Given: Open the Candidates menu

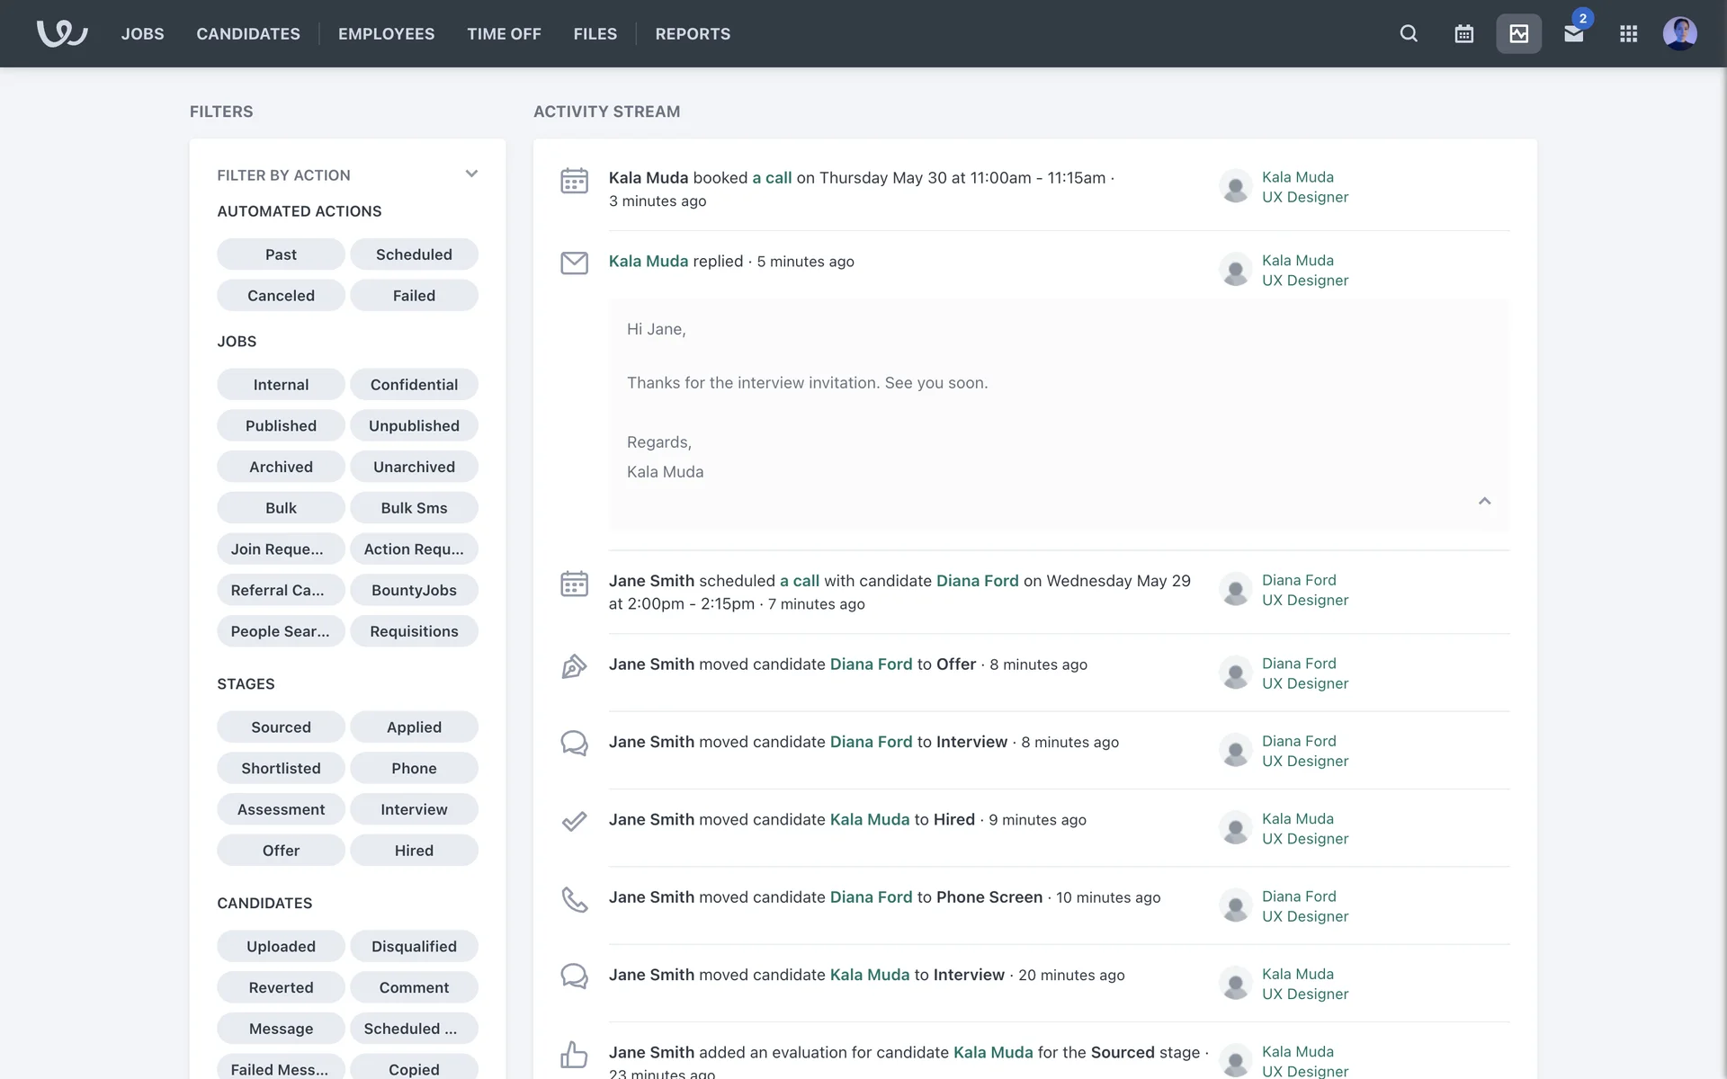Looking at the screenshot, I should [x=248, y=33].
